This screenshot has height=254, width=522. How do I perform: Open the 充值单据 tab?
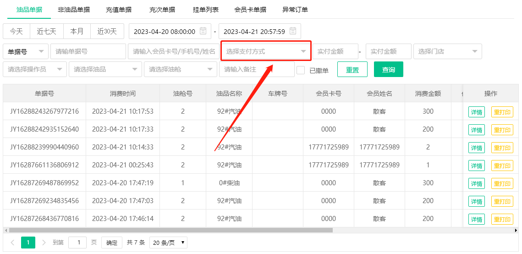click(x=119, y=10)
